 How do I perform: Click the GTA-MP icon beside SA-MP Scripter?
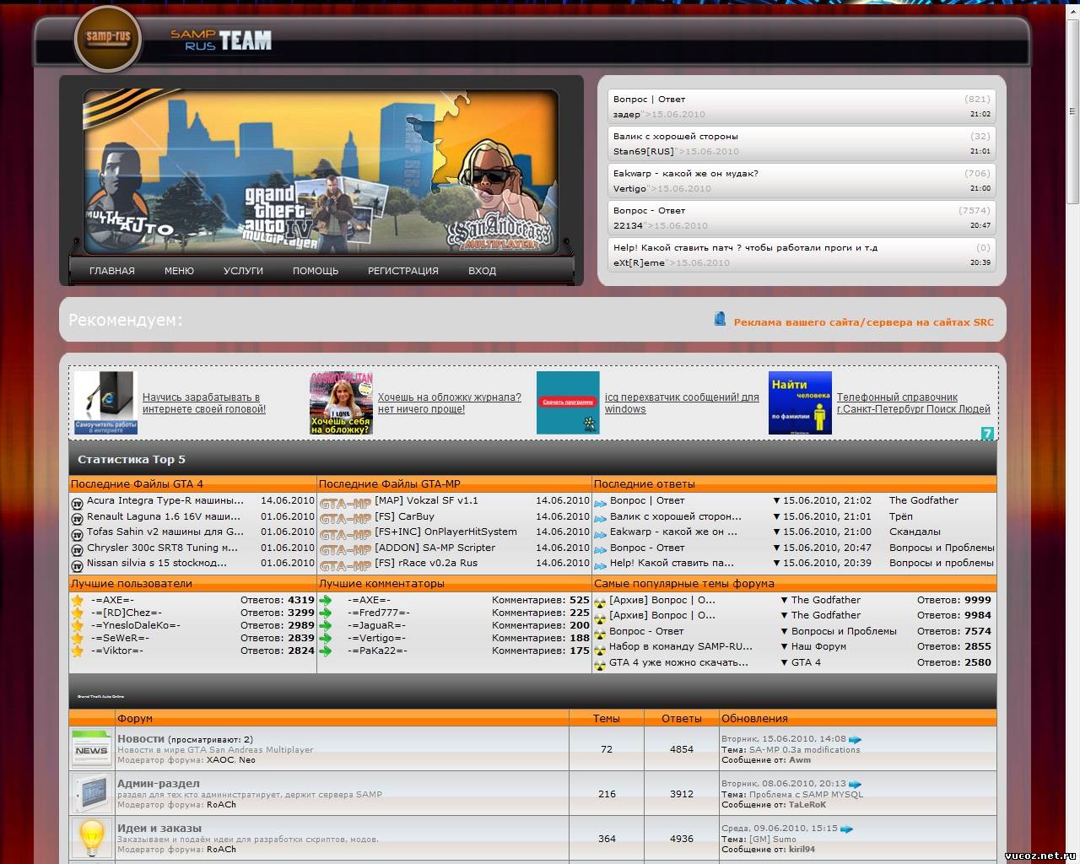345,550
